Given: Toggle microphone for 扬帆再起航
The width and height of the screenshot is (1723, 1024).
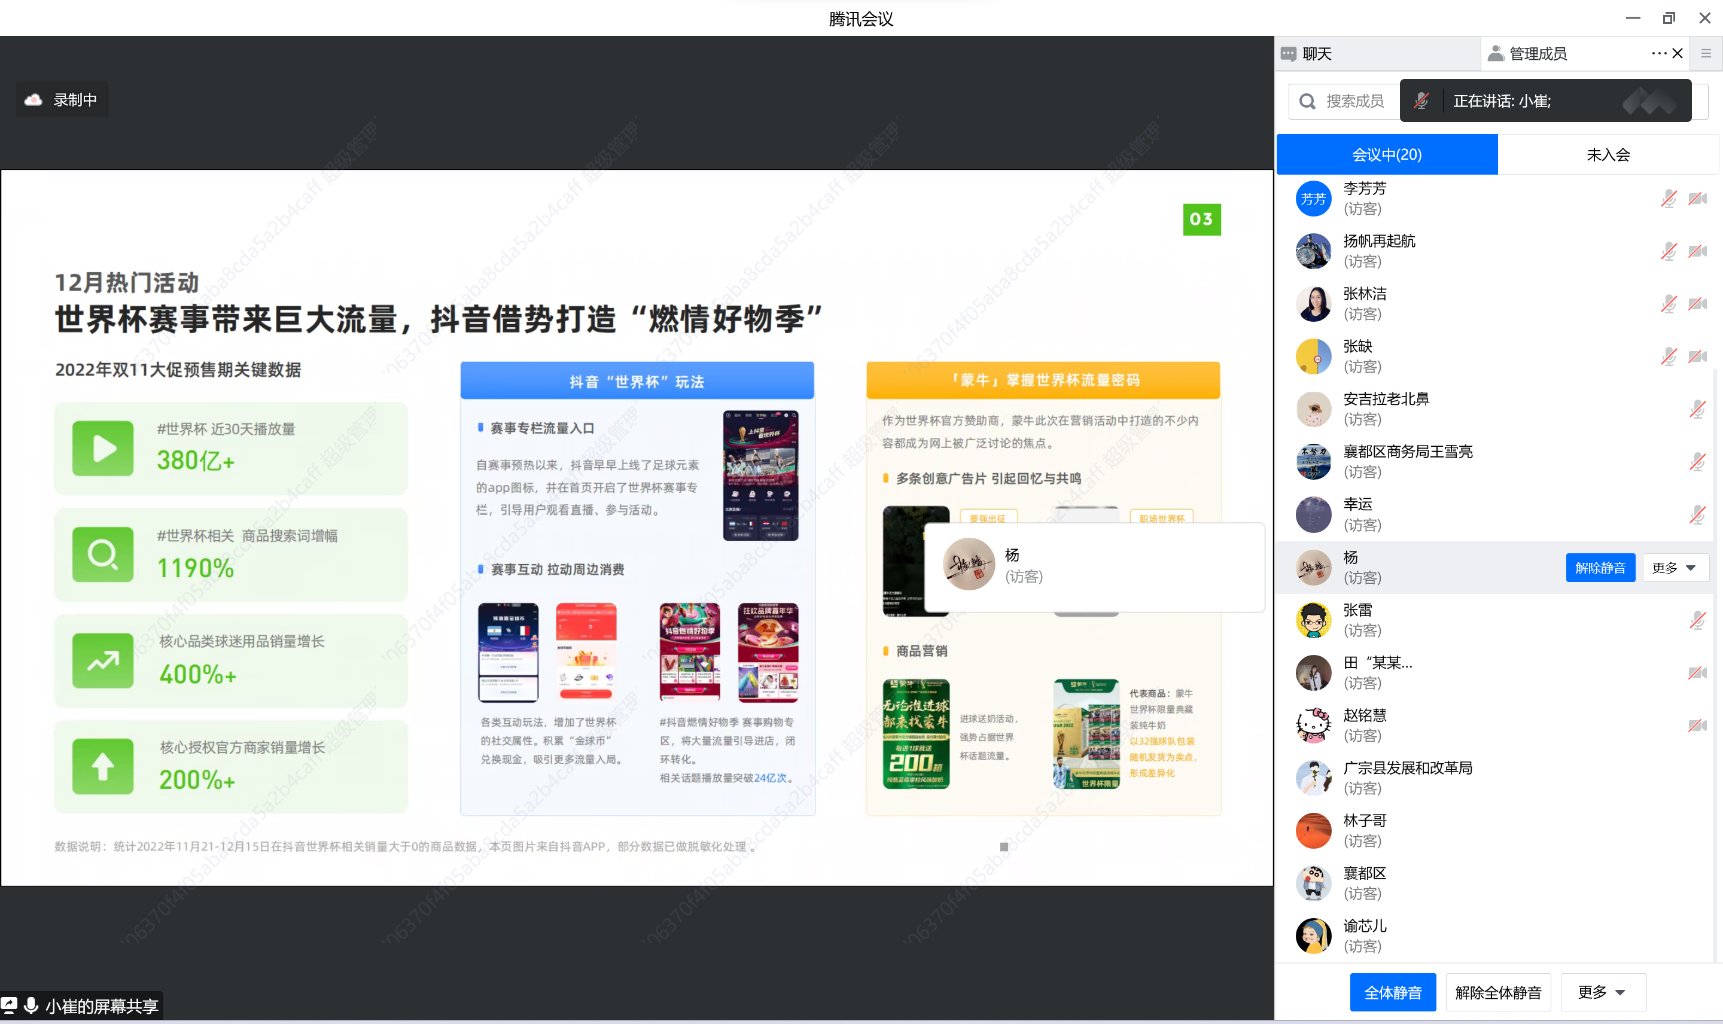Looking at the screenshot, I should point(1669,251).
